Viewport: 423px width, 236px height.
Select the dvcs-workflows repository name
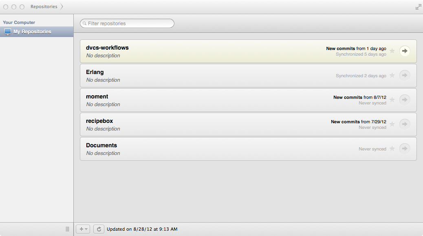[x=107, y=48]
